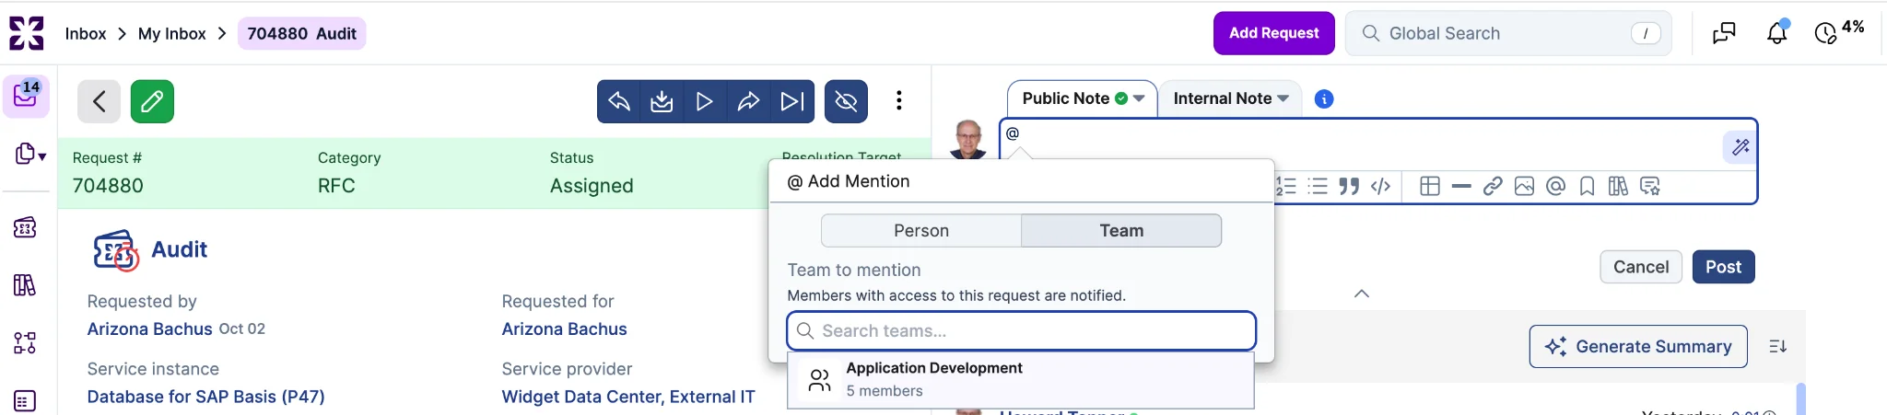Expand the copy documents dropdown in the sidebar
This screenshot has width=1887, height=415.
(x=30, y=155)
